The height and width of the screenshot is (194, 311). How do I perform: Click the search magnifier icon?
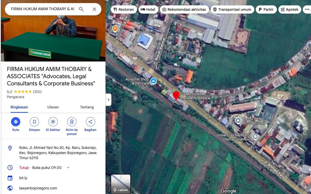(81, 9)
